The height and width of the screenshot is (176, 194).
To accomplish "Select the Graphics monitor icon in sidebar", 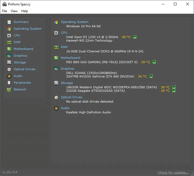I will click(9, 56).
